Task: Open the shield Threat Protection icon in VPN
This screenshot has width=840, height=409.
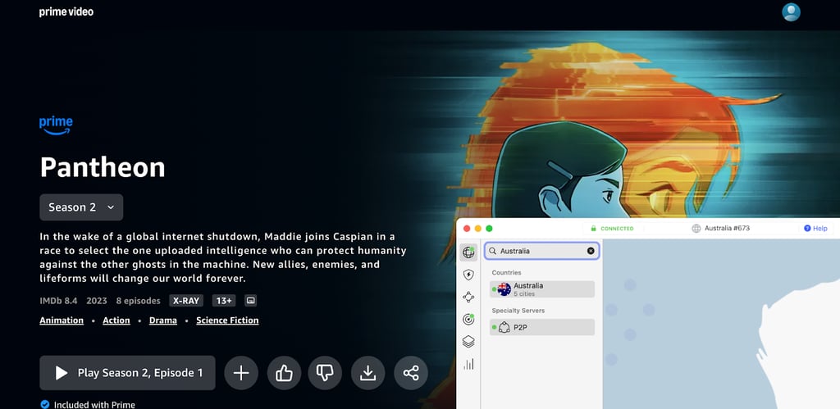Action: (x=468, y=275)
